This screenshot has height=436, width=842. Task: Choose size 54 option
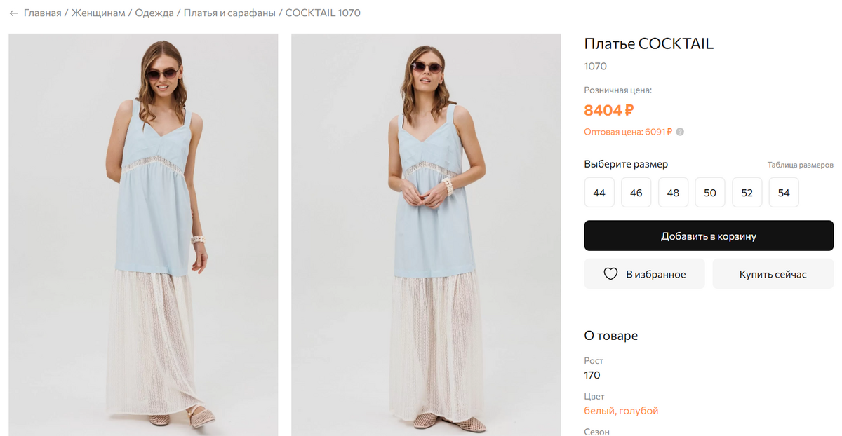784,193
